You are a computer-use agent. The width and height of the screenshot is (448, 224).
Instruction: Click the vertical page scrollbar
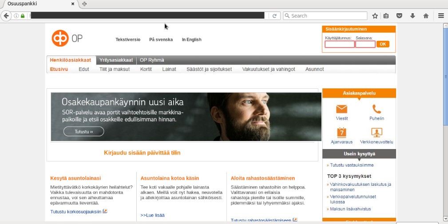click(445, 120)
